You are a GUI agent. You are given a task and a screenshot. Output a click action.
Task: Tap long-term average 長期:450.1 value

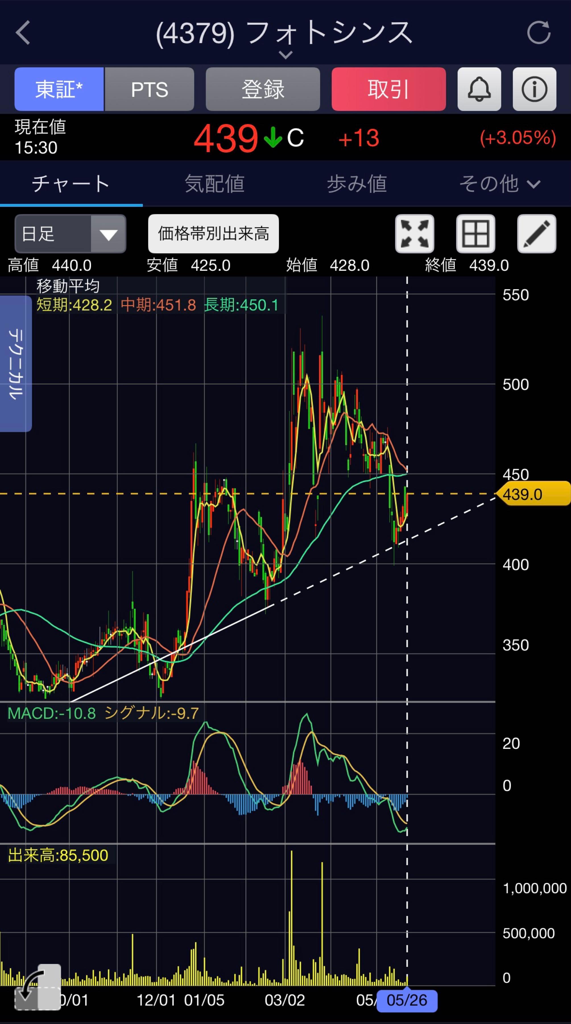[x=241, y=305]
